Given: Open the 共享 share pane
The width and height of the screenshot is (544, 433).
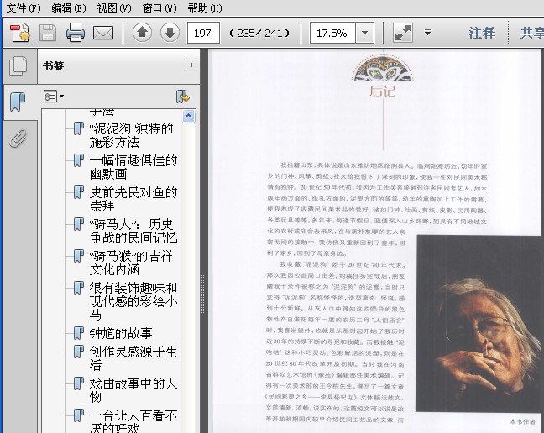Looking at the screenshot, I should (x=531, y=33).
